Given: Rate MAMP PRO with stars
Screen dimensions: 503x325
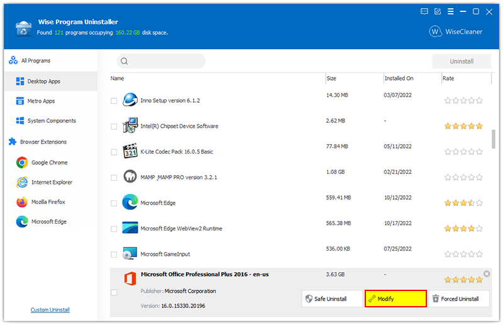Looking at the screenshot, I should tap(463, 178).
